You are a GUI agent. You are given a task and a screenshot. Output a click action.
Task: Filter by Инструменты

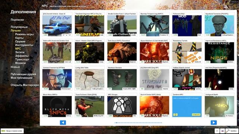click(x=24, y=45)
